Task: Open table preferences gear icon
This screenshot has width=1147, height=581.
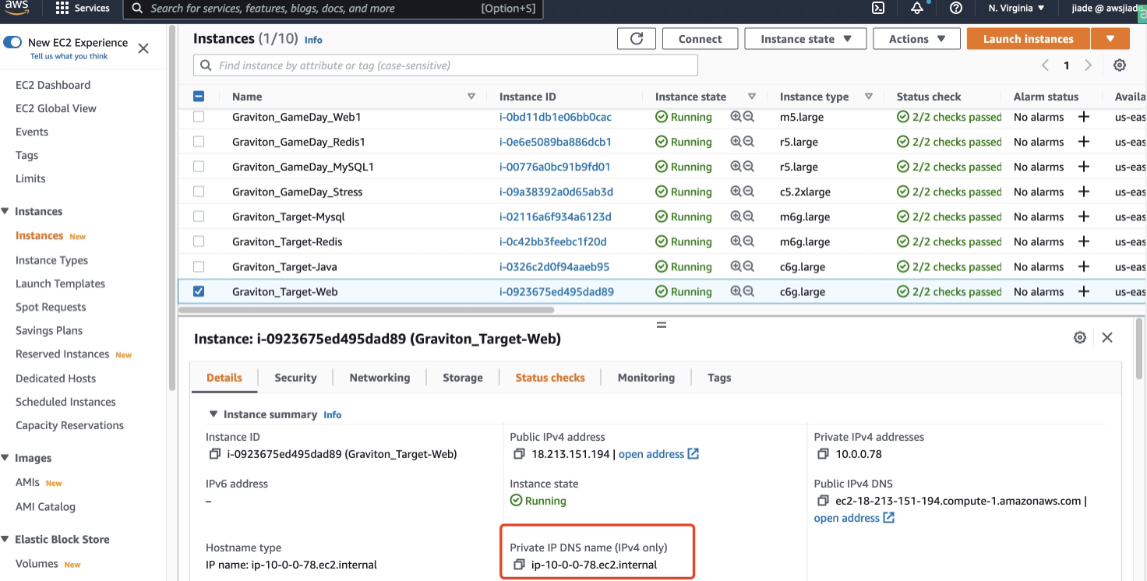Action: point(1120,65)
